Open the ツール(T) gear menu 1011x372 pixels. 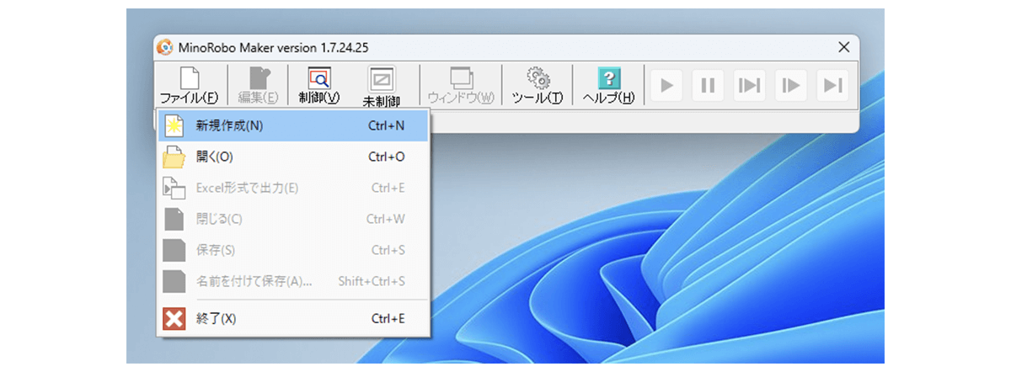pyautogui.click(x=538, y=85)
